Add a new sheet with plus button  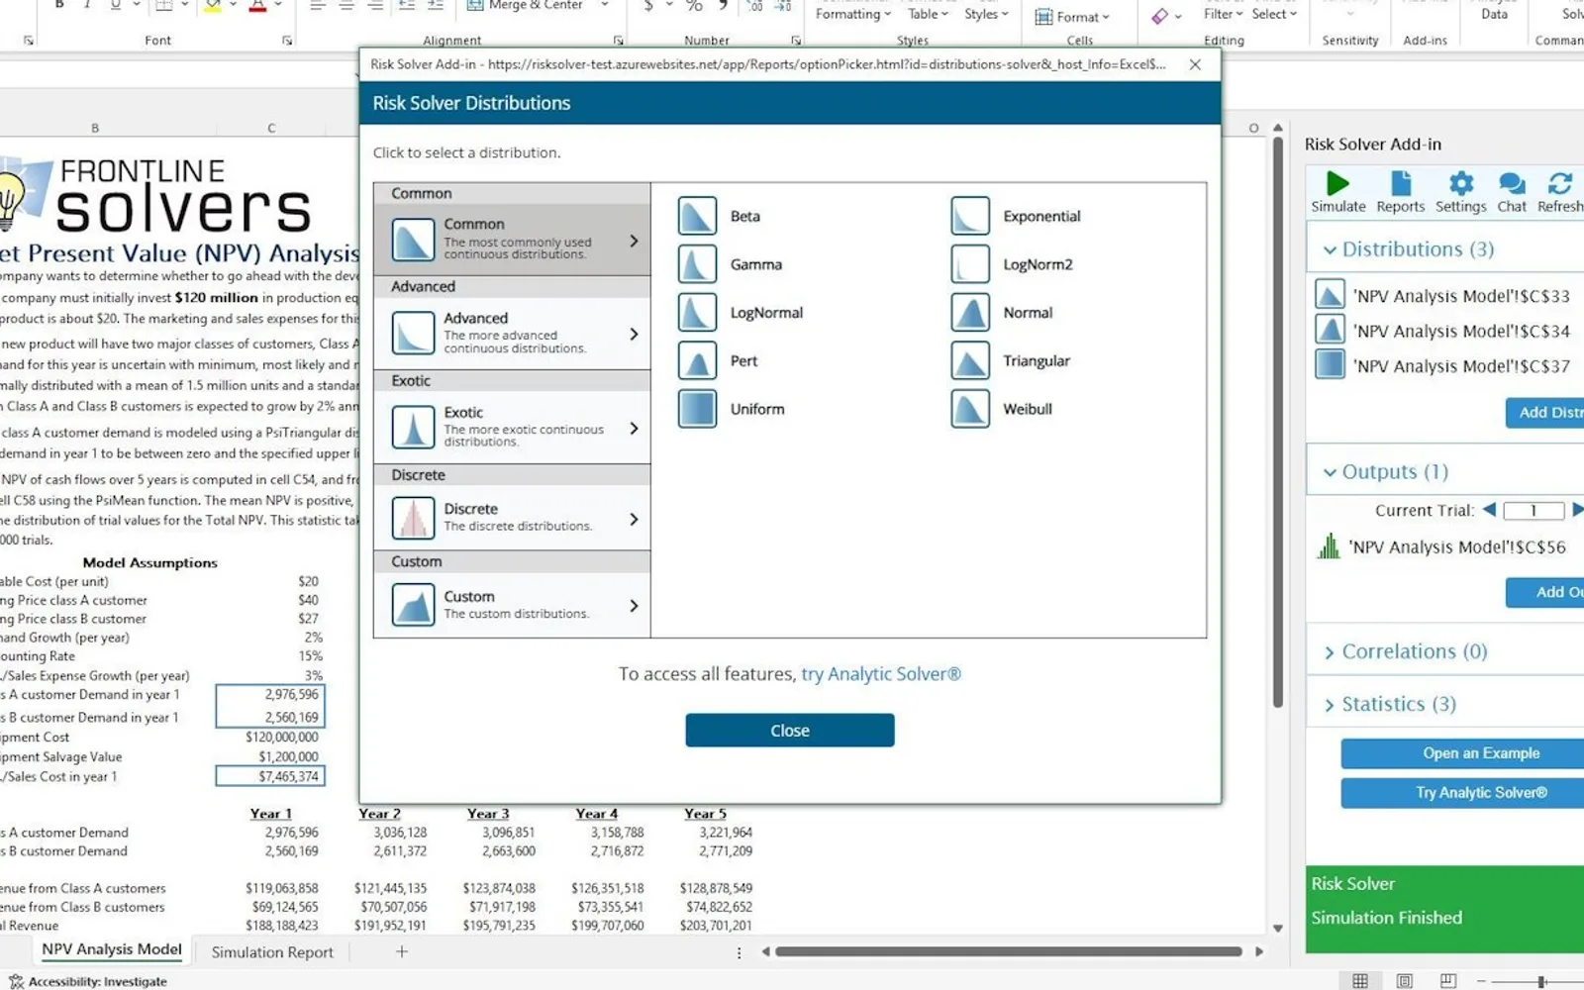click(x=402, y=951)
